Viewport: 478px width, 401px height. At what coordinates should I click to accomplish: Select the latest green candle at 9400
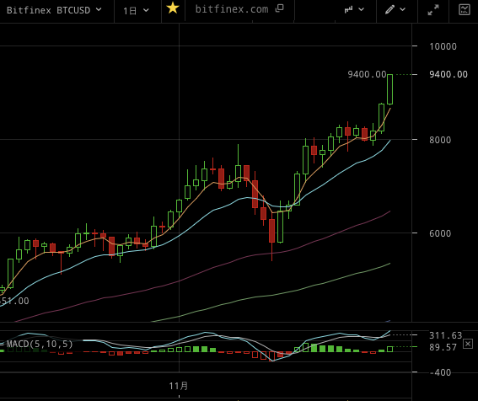389,89
